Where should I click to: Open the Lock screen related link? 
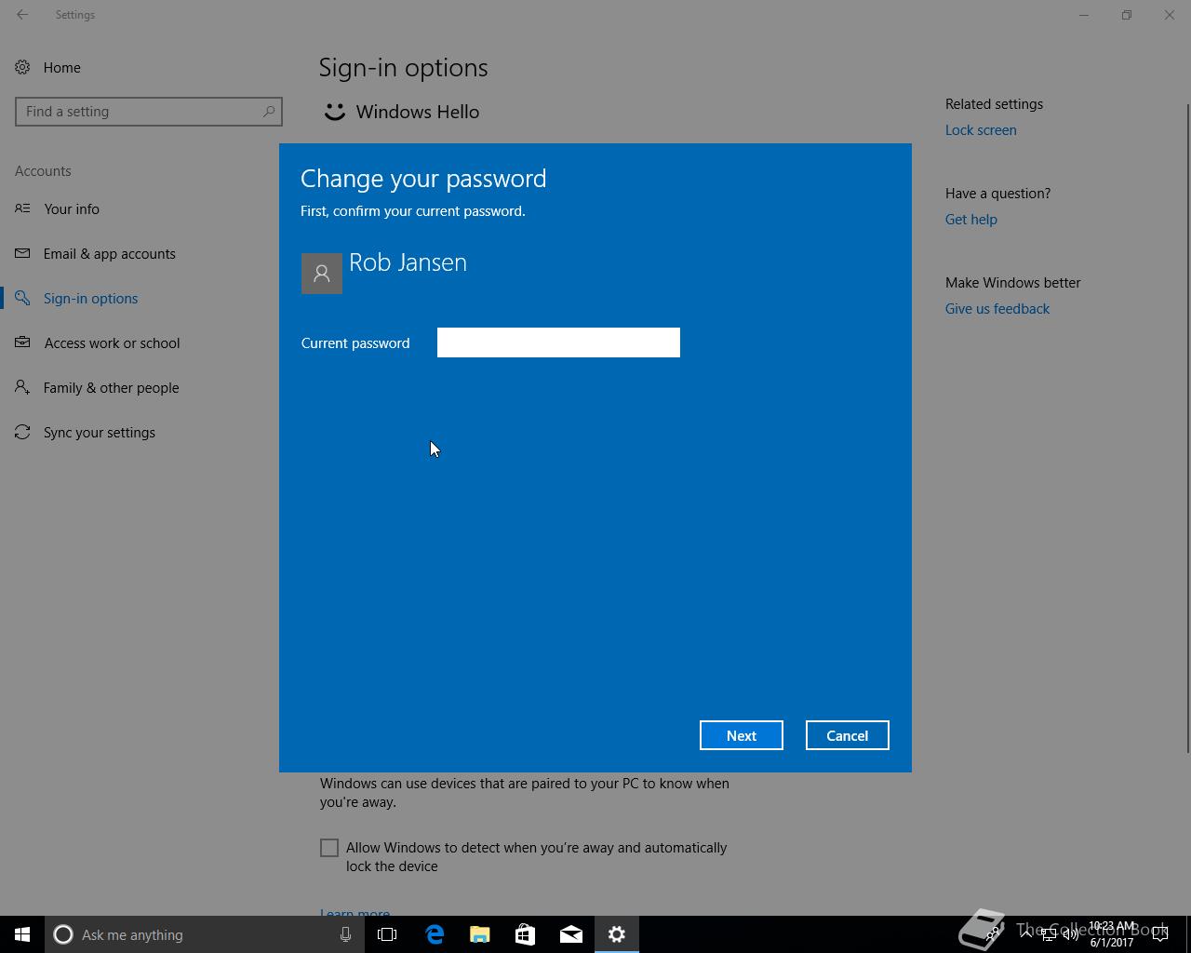click(981, 130)
